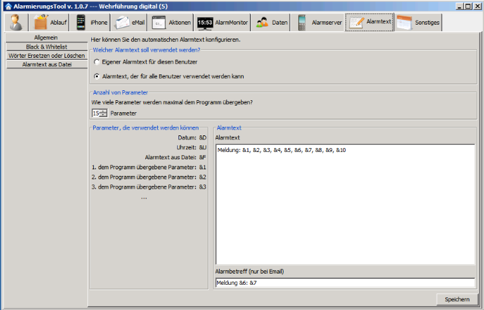Switch to the Daten tab

272,22
